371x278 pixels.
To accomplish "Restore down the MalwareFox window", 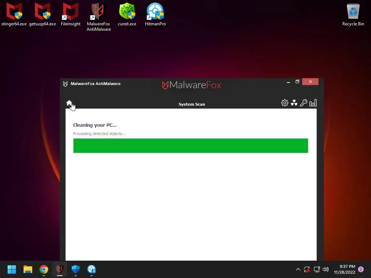I will pos(297,81).
